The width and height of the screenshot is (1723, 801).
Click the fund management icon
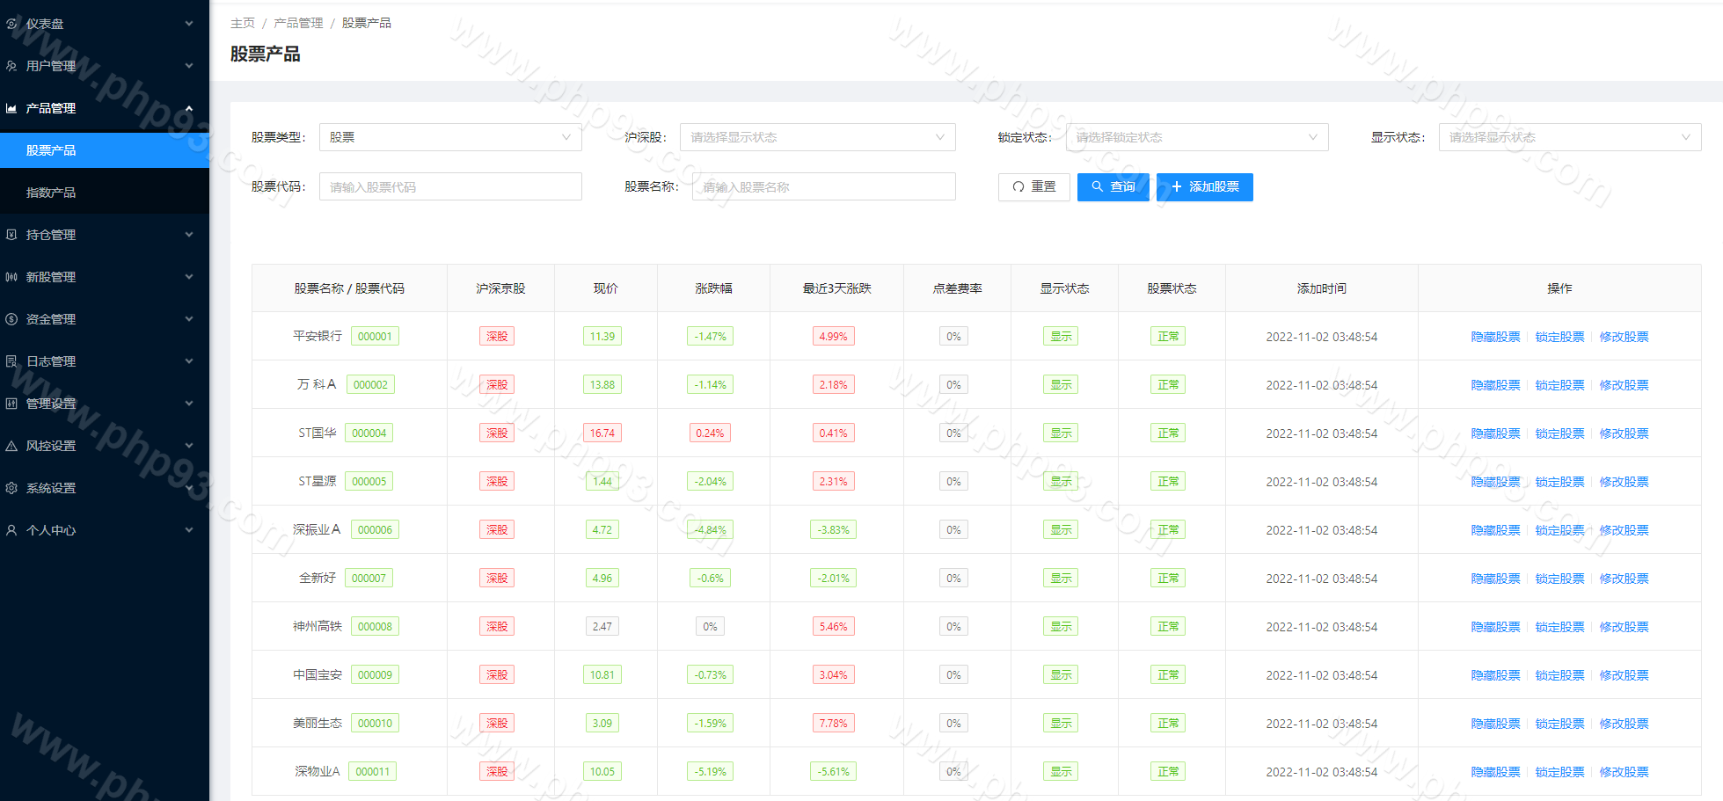click(x=11, y=319)
